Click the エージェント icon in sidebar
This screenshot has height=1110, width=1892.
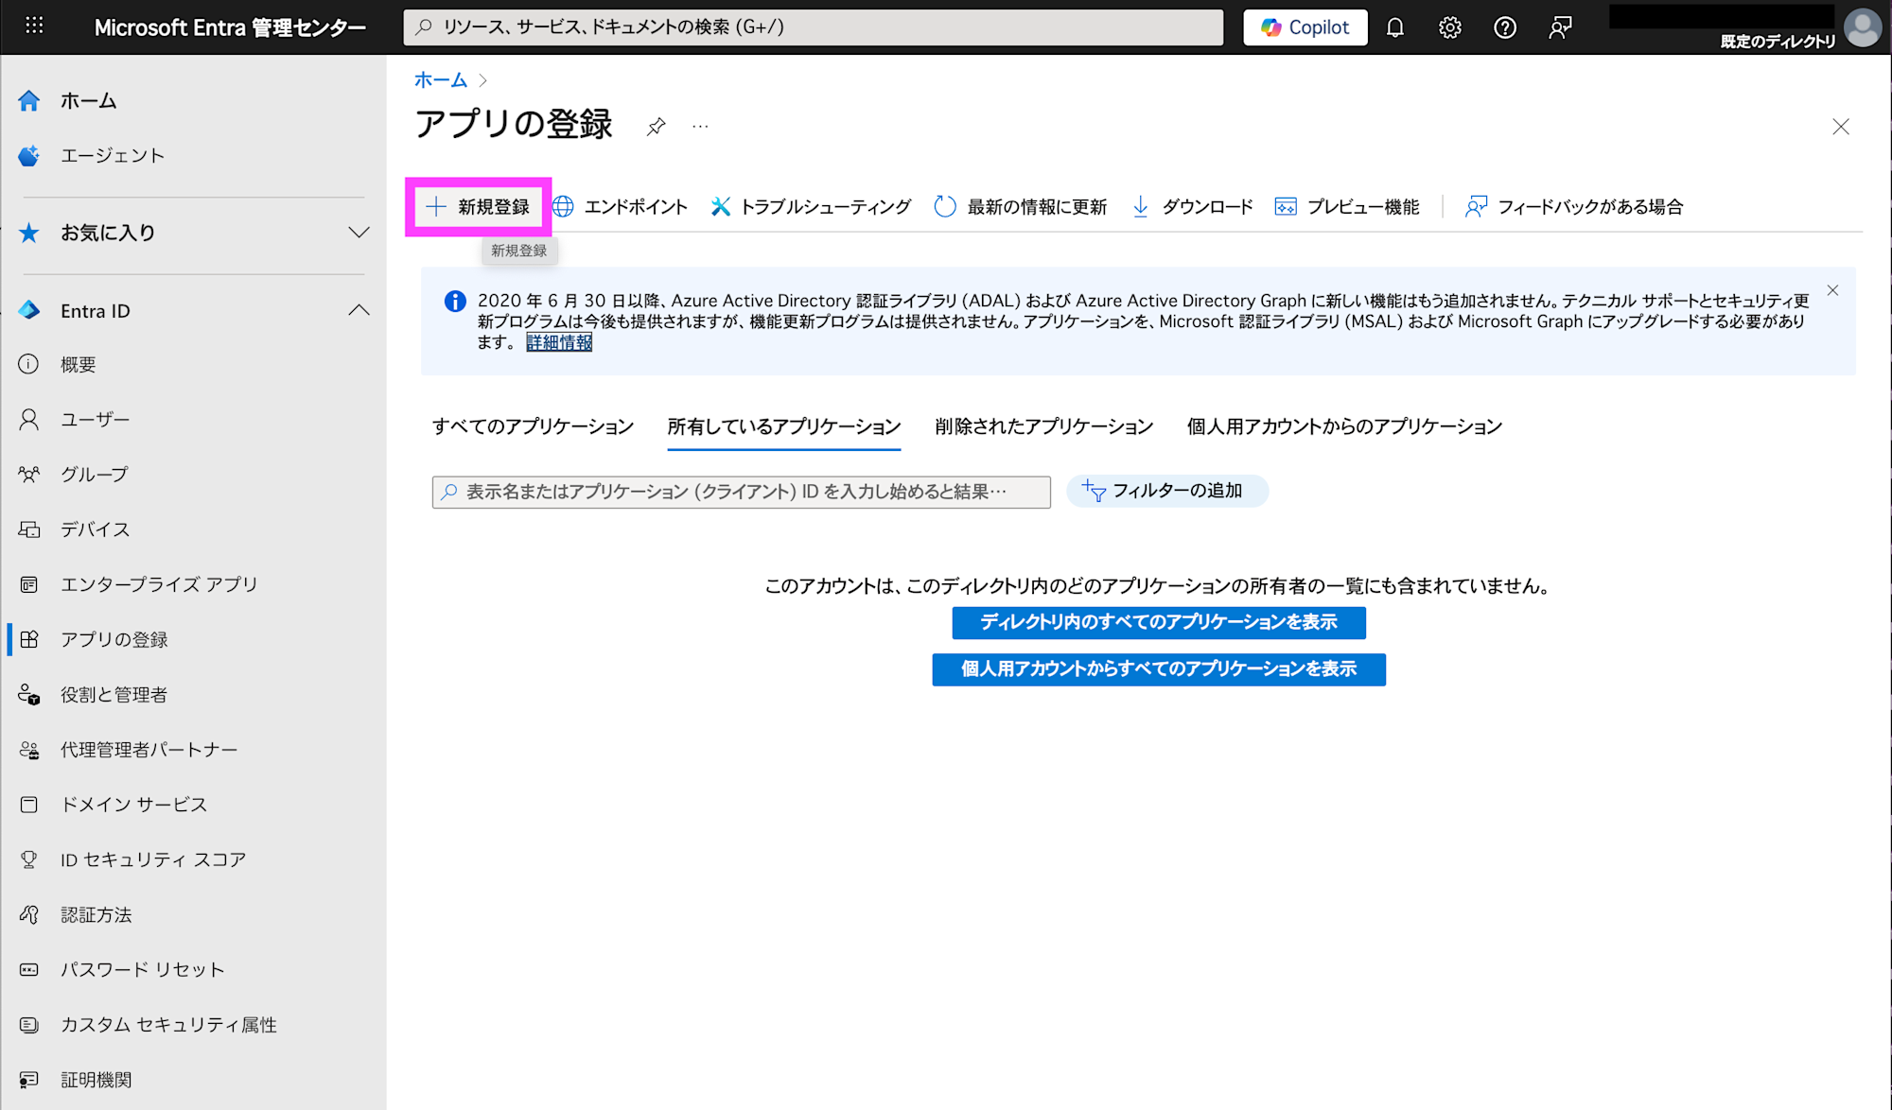(29, 155)
